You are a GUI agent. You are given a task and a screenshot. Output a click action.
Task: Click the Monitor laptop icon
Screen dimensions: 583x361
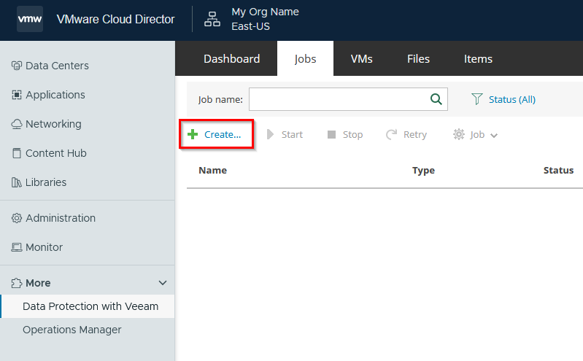pyautogui.click(x=16, y=247)
